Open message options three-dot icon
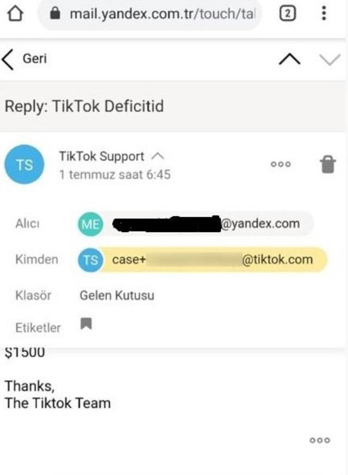Screen dimensions: 348x475 (281, 164)
